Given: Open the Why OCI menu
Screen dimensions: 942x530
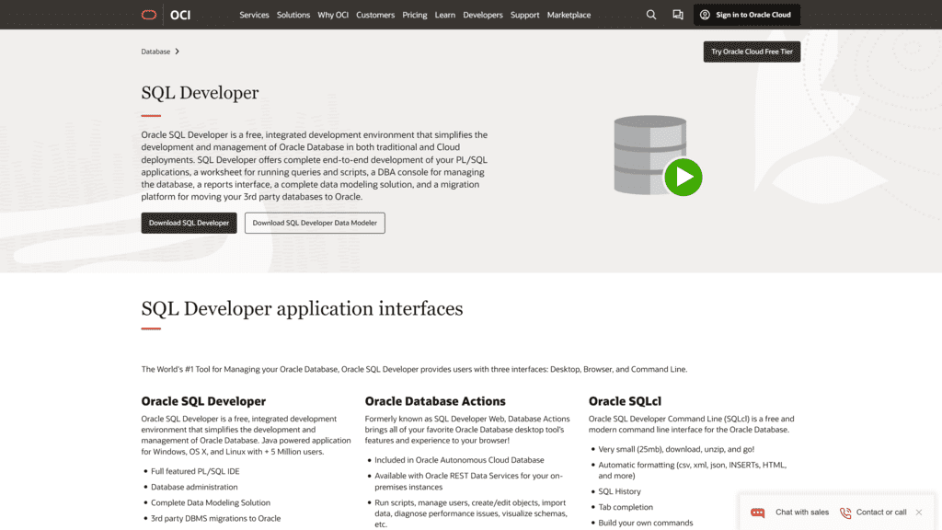Looking at the screenshot, I should point(333,15).
